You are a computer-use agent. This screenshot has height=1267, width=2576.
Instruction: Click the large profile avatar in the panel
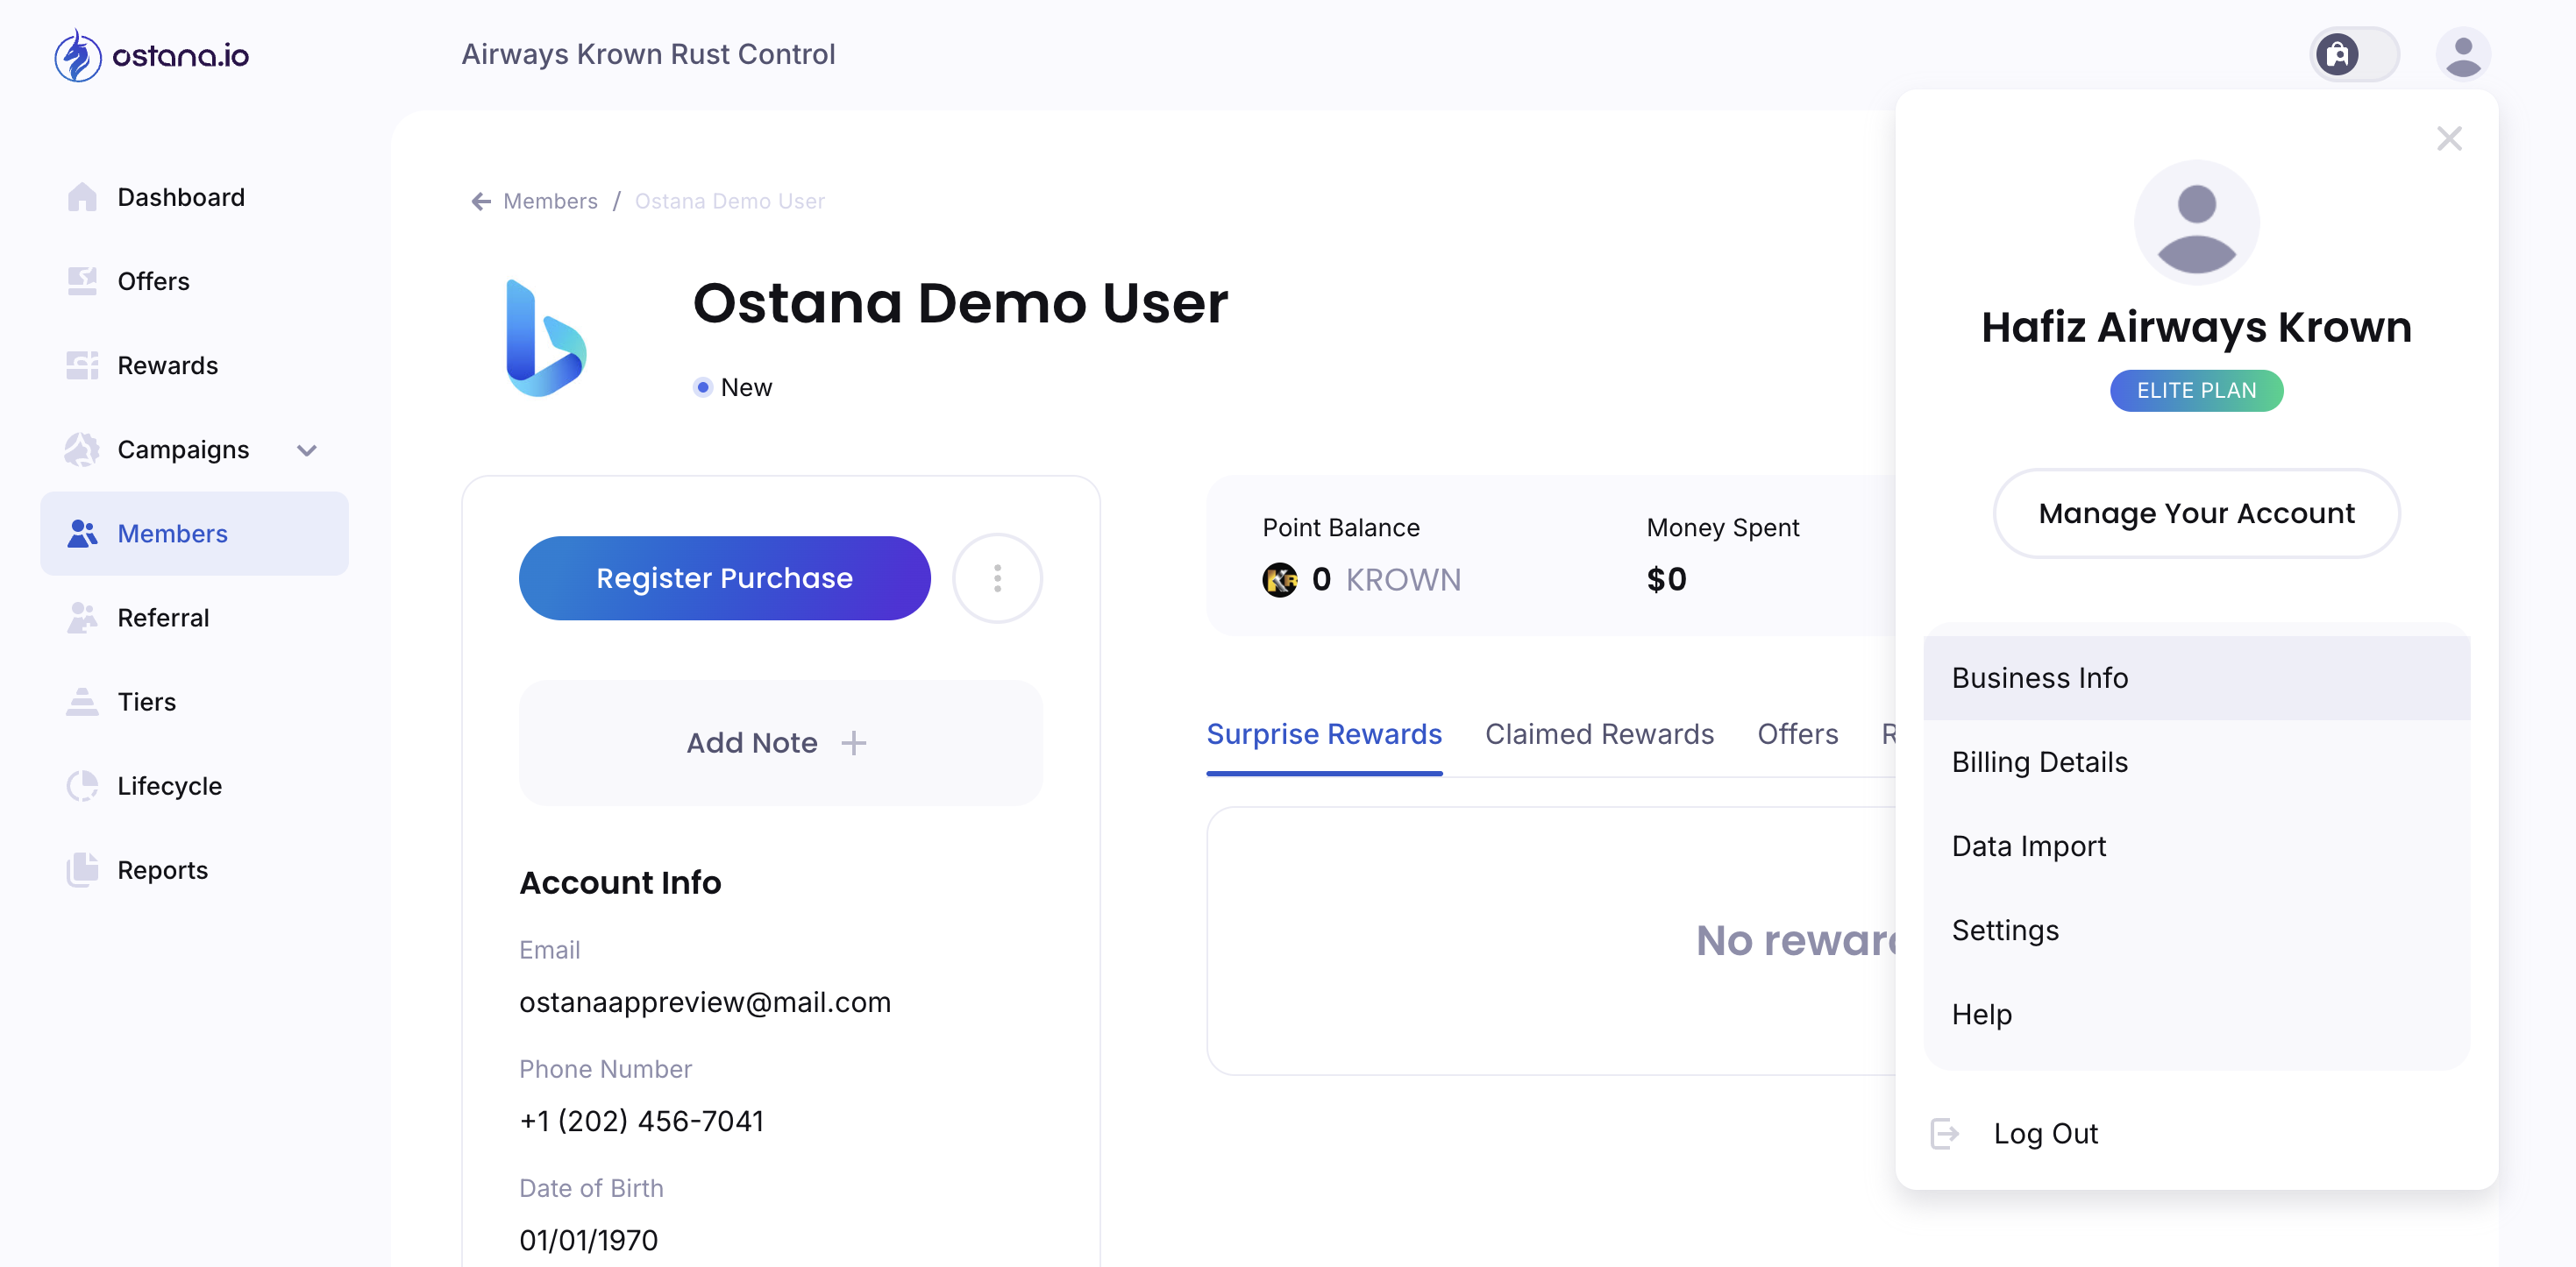pyautogui.click(x=2196, y=223)
